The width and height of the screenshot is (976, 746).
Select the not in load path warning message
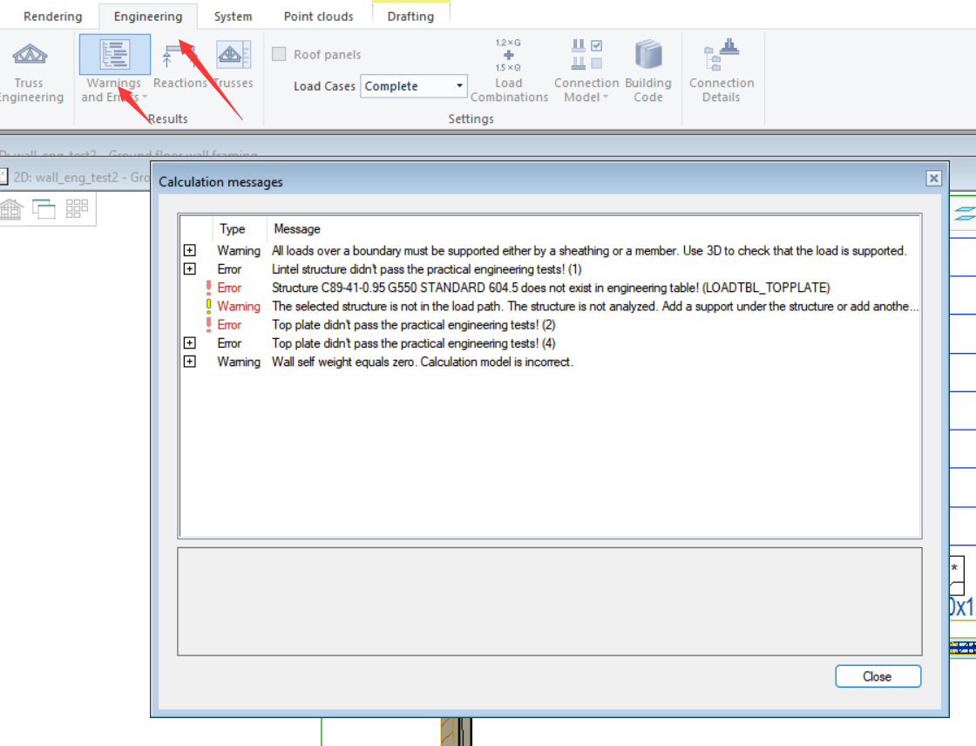click(x=594, y=307)
